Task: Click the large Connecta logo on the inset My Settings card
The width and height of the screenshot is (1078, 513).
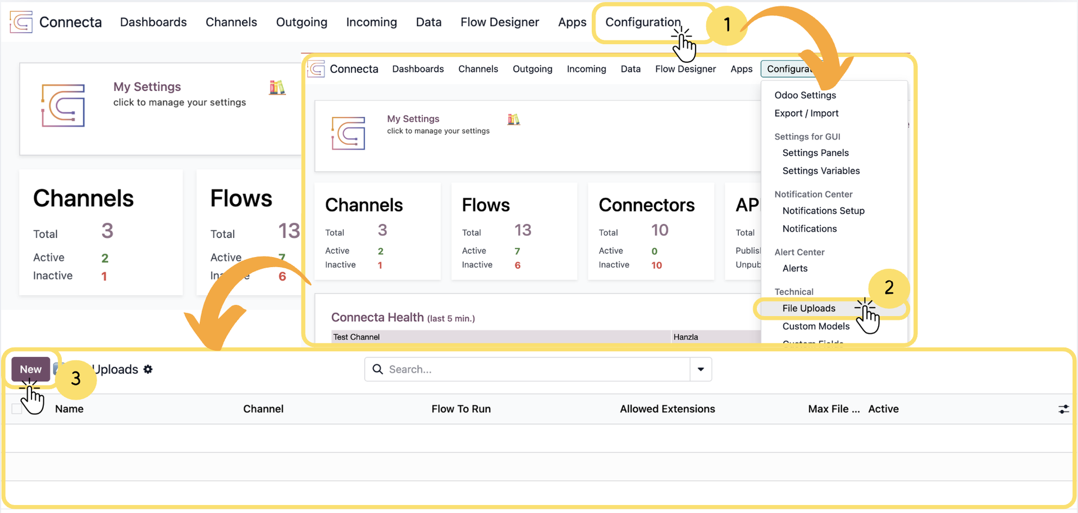Action: 348,133
